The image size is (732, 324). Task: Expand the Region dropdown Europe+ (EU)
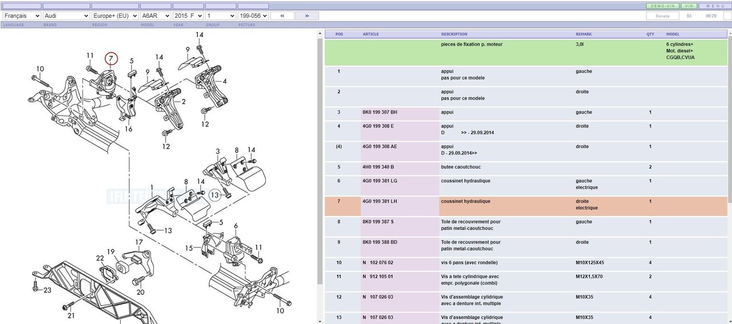click(115, 16)
